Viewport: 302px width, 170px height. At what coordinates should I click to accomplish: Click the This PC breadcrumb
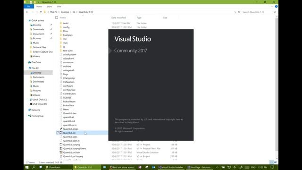tap(53, 12)
